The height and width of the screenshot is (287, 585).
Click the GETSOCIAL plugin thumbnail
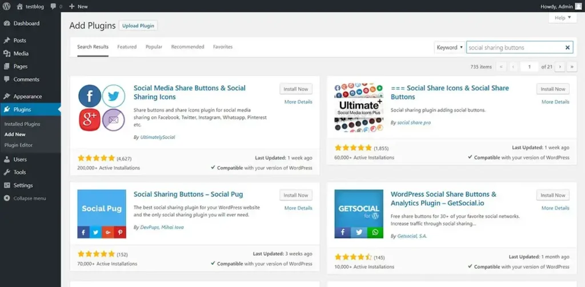pos(359,214)
